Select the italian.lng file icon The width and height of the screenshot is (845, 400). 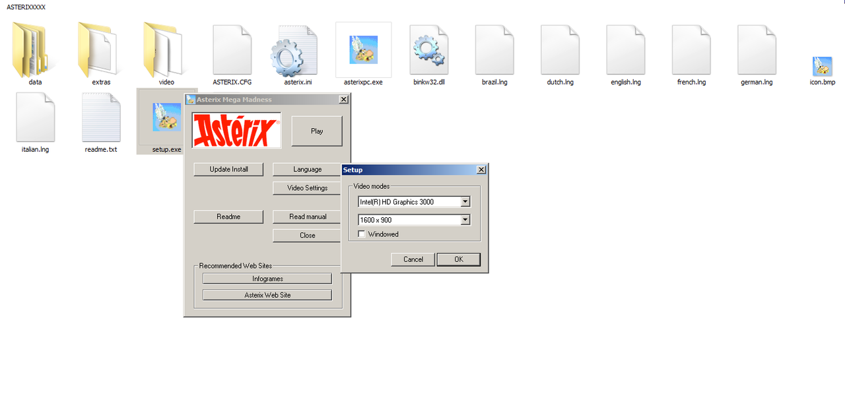36,117
